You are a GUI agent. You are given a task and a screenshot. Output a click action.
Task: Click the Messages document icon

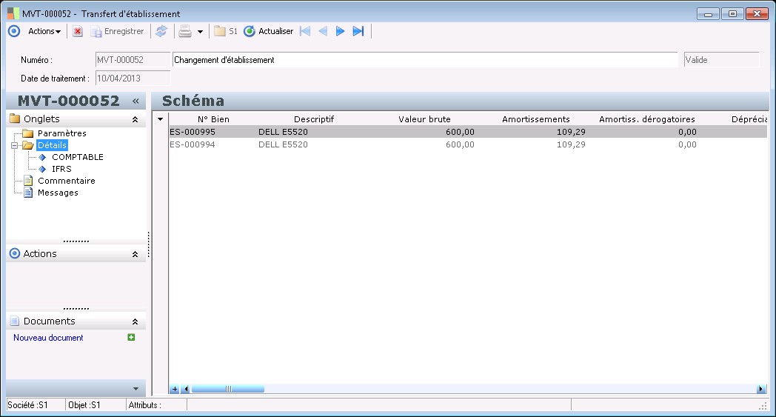click(28, 193)
